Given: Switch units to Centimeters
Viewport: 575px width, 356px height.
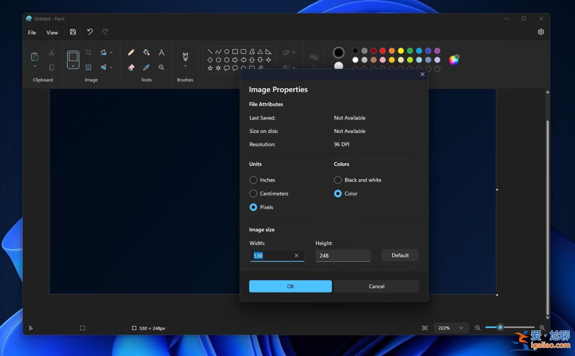Looking at the screenshot, I should point(253,194).
